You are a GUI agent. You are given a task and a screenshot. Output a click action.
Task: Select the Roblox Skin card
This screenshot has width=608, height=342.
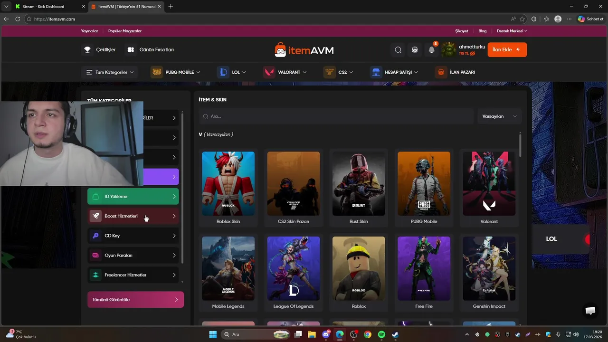tap(228, 188)
